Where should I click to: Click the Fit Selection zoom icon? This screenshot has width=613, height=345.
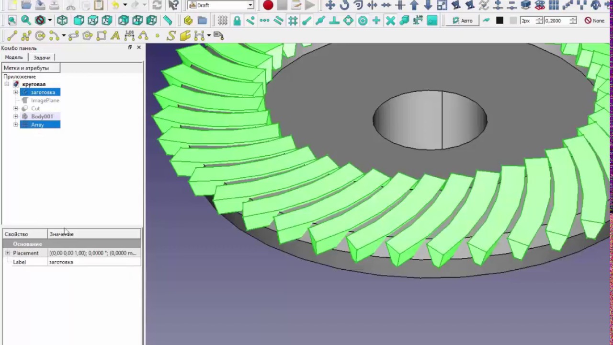[26, 21]
